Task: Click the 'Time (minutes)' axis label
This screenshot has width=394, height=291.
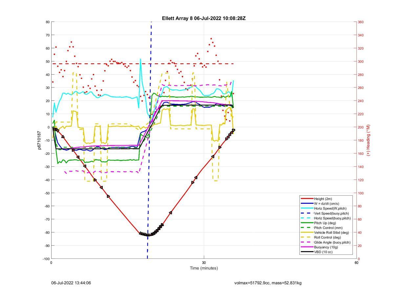Action: [x=204, y=268]
